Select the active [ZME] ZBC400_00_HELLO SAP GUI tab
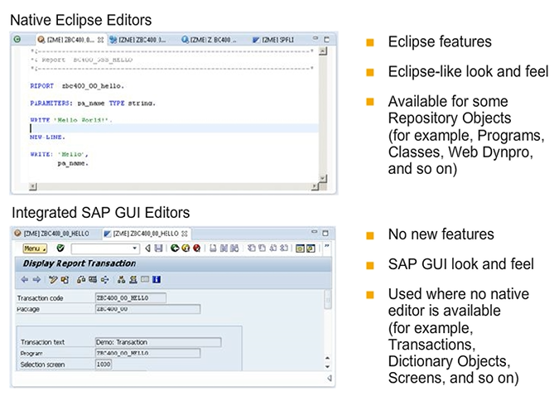Image resolution: width=559 pixels, height=396 pixels. 141,233
